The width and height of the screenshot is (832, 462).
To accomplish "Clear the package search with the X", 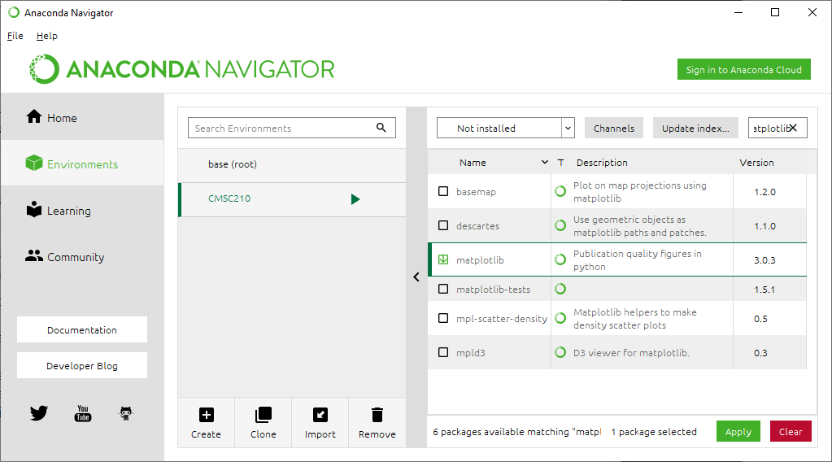I will coord(793,128).
